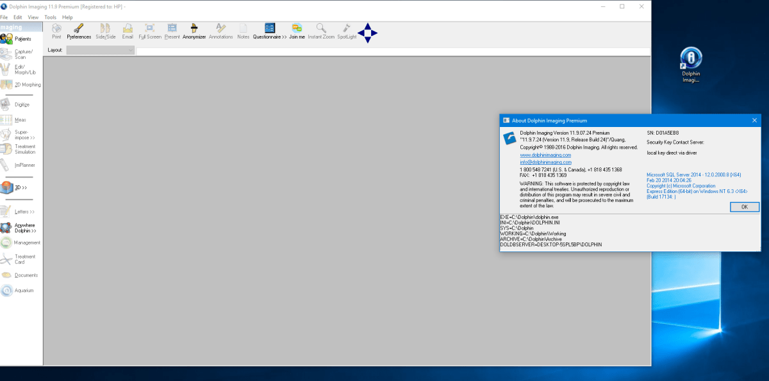Screen dimensions: 769x381
Task: Expand Questionnaire >> toolbar item
Action: [x=270, y=31]
